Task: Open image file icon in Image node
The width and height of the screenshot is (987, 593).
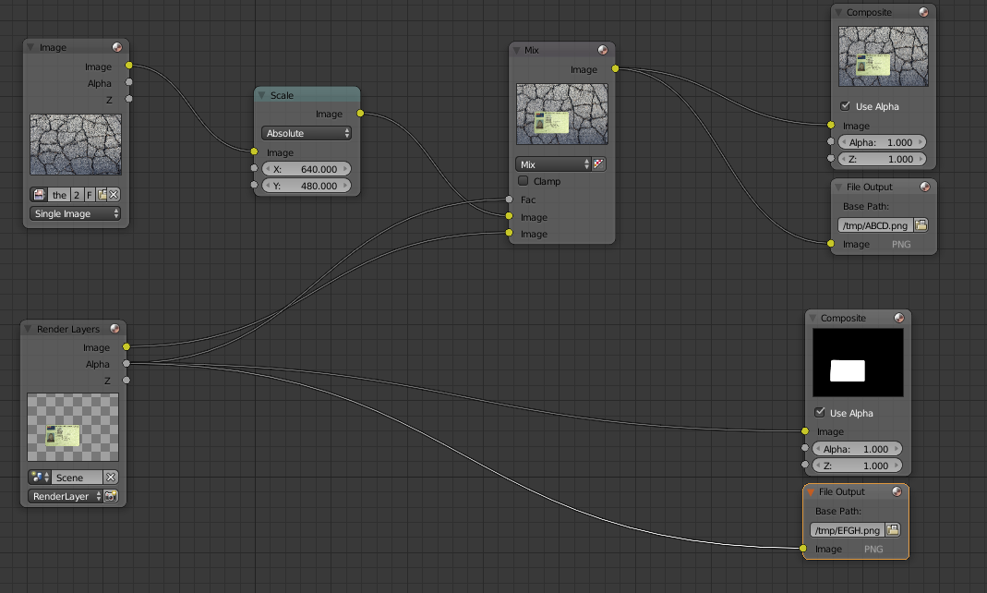Action: (x=102, y=195)
